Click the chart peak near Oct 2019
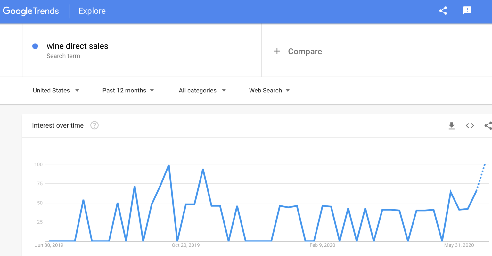Screen dimensions: 492x256 pyautogui.click(x=168, y=165)
